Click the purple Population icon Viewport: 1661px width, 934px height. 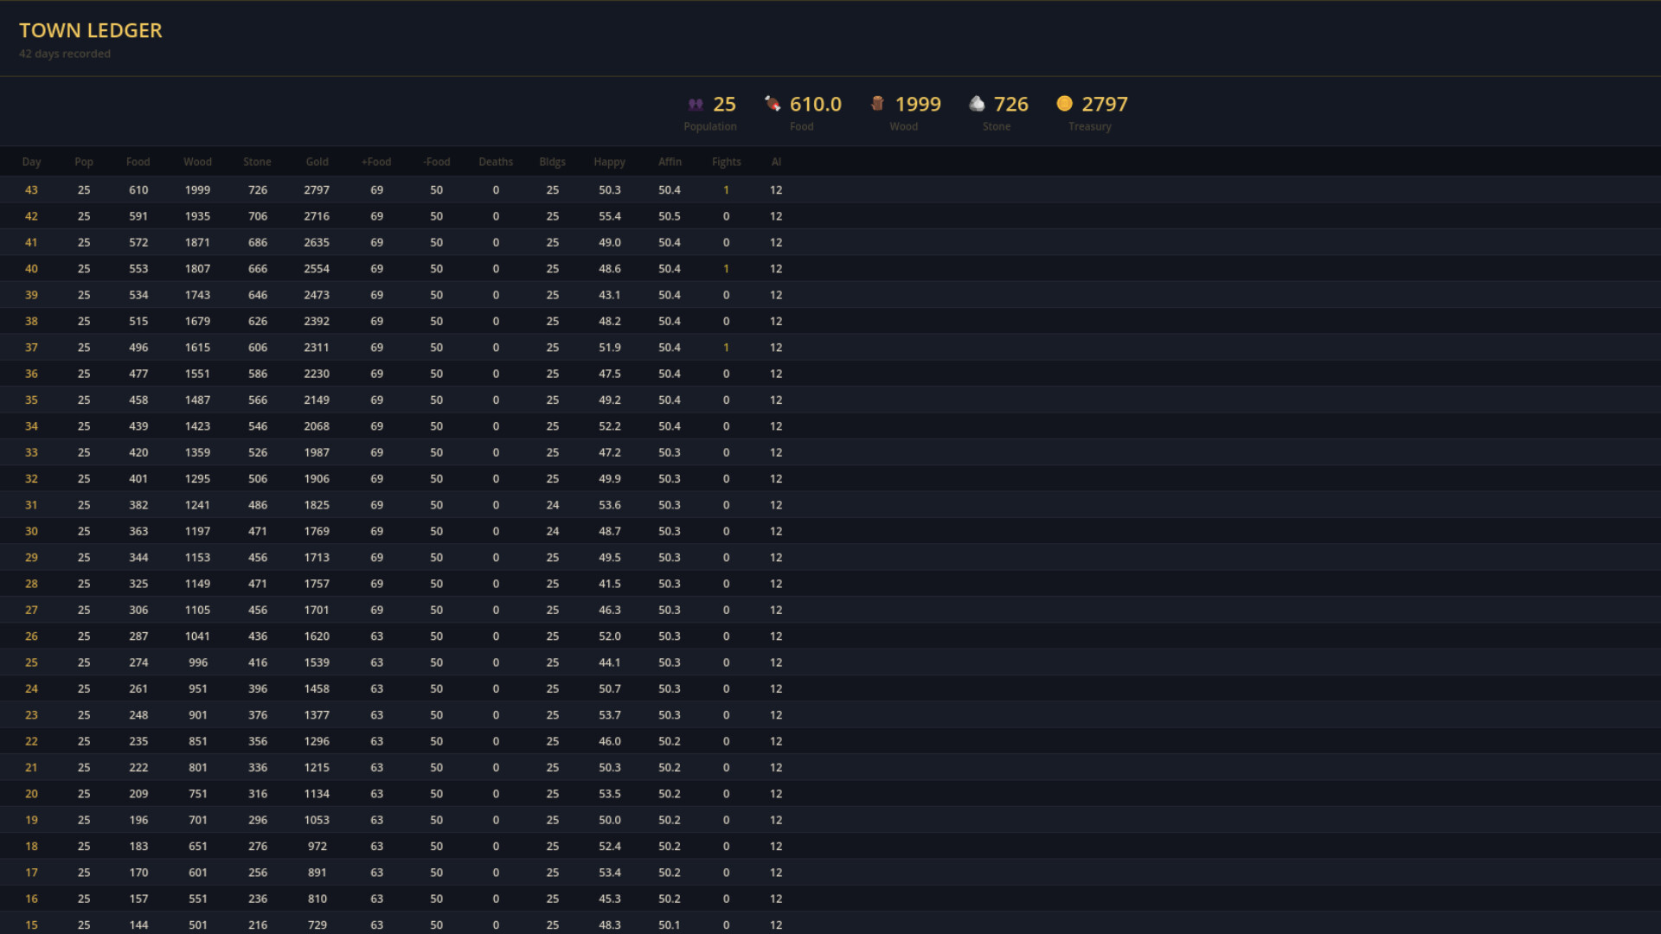pyautogui.click(x=696, y=105)
